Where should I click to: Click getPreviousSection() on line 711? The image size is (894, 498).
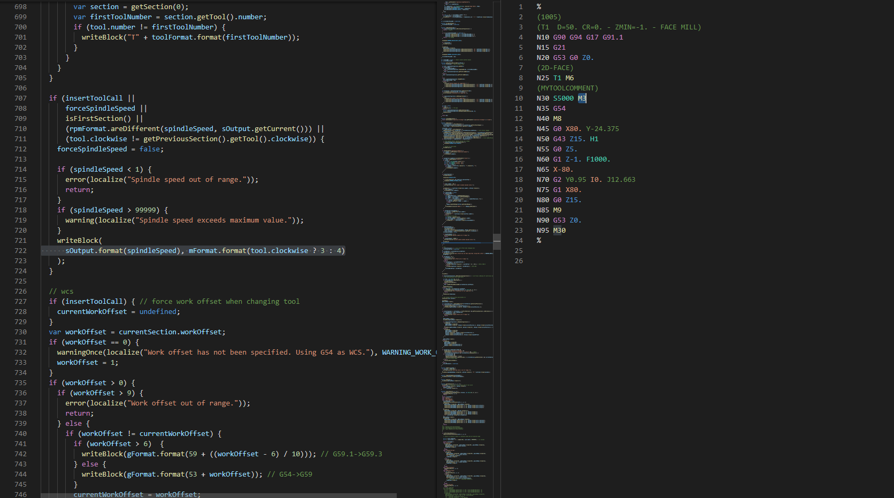pyautogui.click(x=184, y=139)
